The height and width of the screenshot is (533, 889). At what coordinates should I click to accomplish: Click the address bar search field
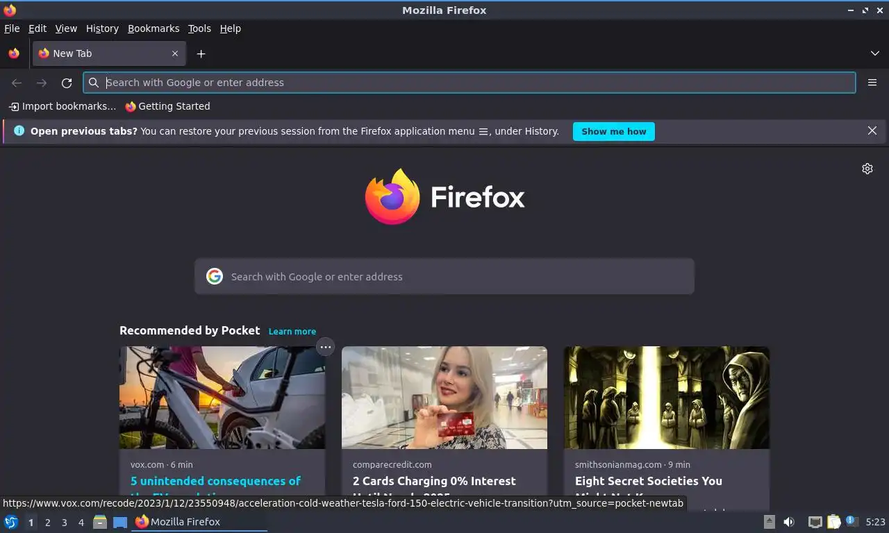coord(470,83)
